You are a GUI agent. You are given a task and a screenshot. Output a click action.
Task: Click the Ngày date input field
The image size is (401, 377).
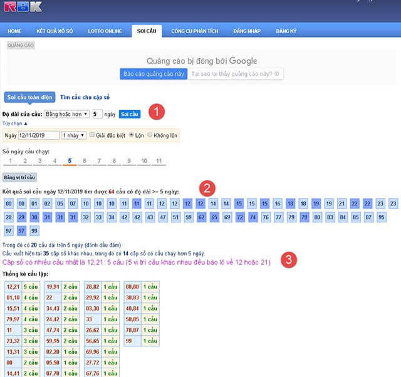click(38, 135)
